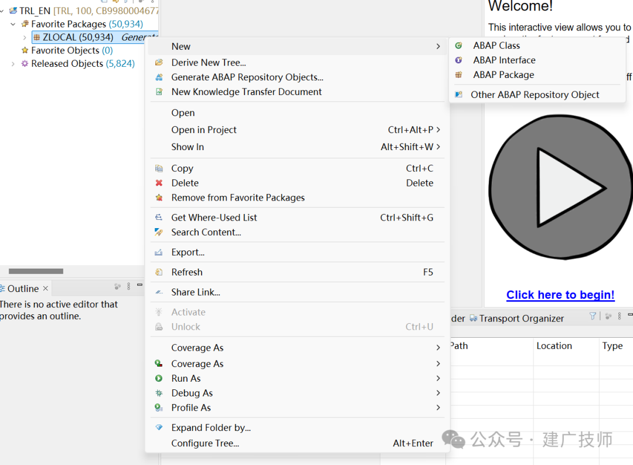Select Favorite Objects (0) in tree
This screenshot has height=465, width=633.
coord(67,50)
